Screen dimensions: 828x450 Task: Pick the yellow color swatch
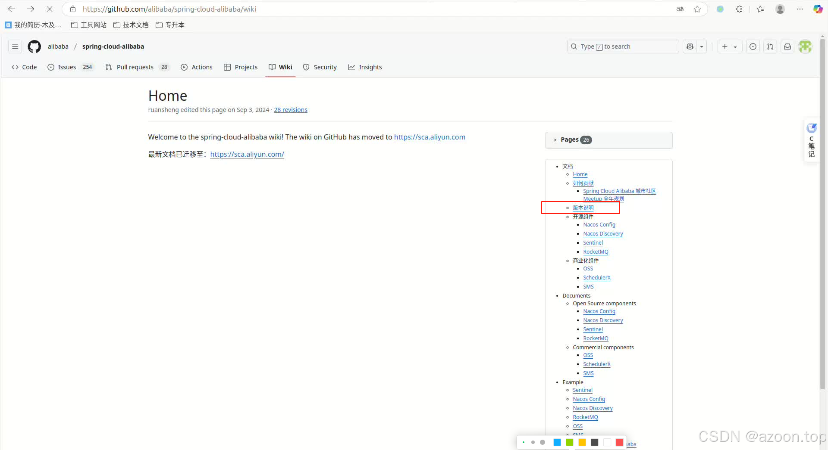pyautogui.click(x=582, y=442)
